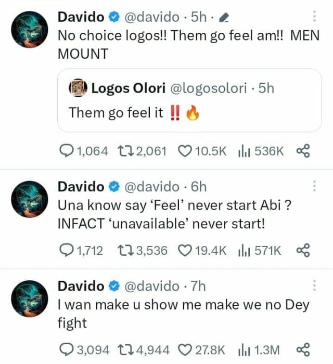The height and width of the screenshot is (364, 333).
Task: Share the 'Una know say' tweet
Action: pyautogui.click(x=303, y=251)
